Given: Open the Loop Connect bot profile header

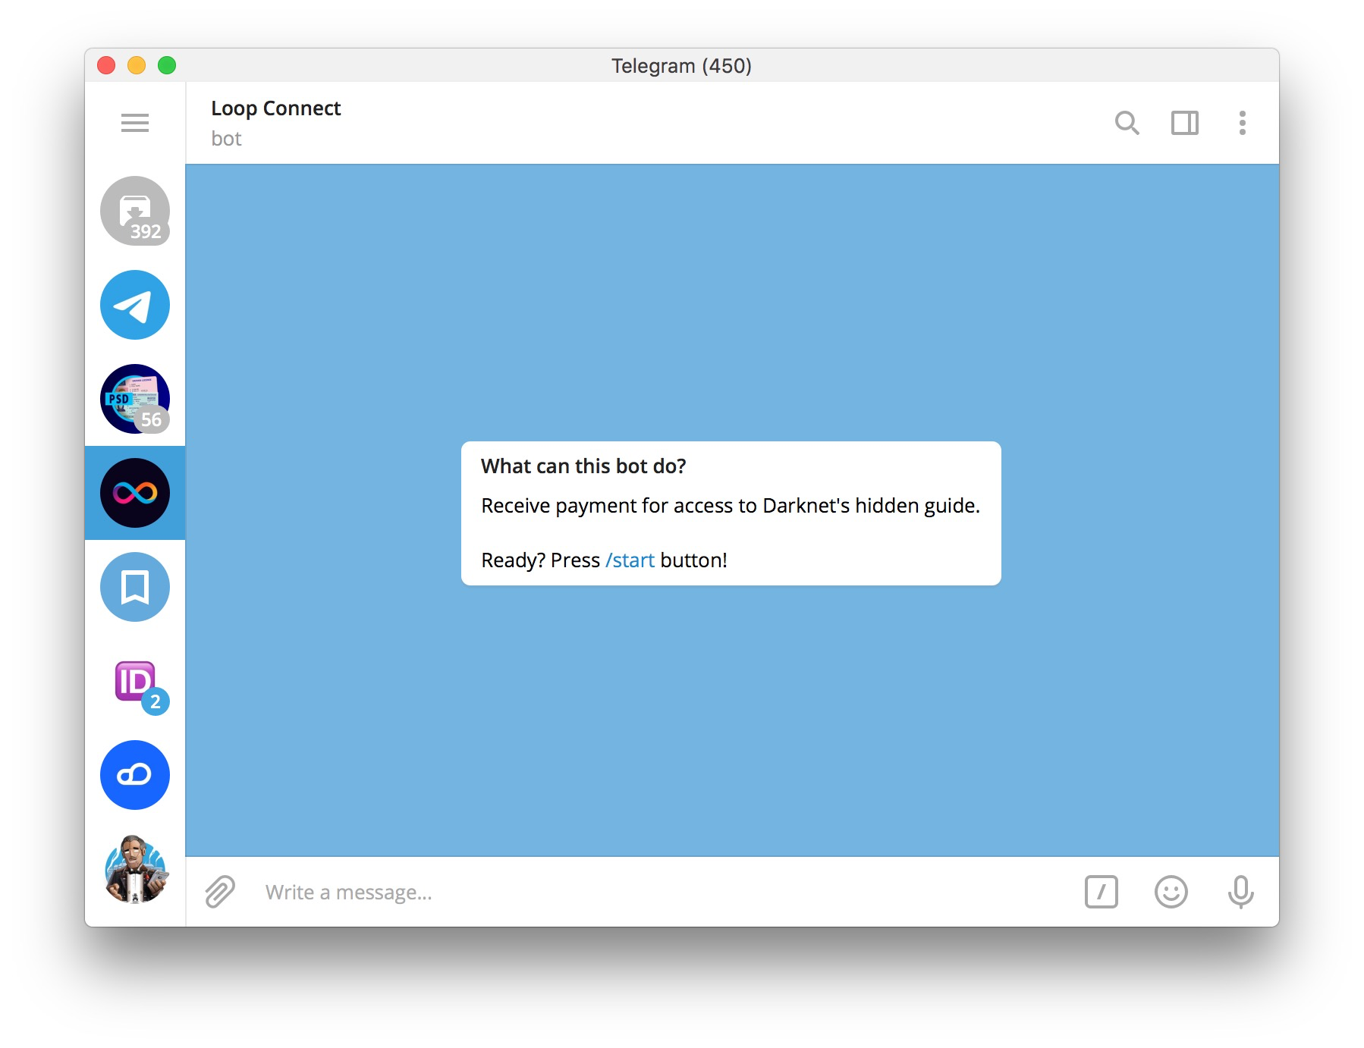Looking at the screenshot, I should [x=276, y=123].
